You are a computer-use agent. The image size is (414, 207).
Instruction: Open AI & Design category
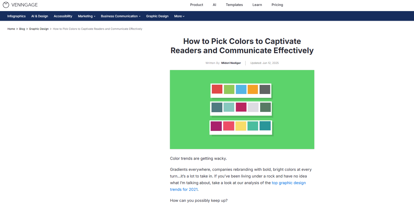click(x=40, y=16)
